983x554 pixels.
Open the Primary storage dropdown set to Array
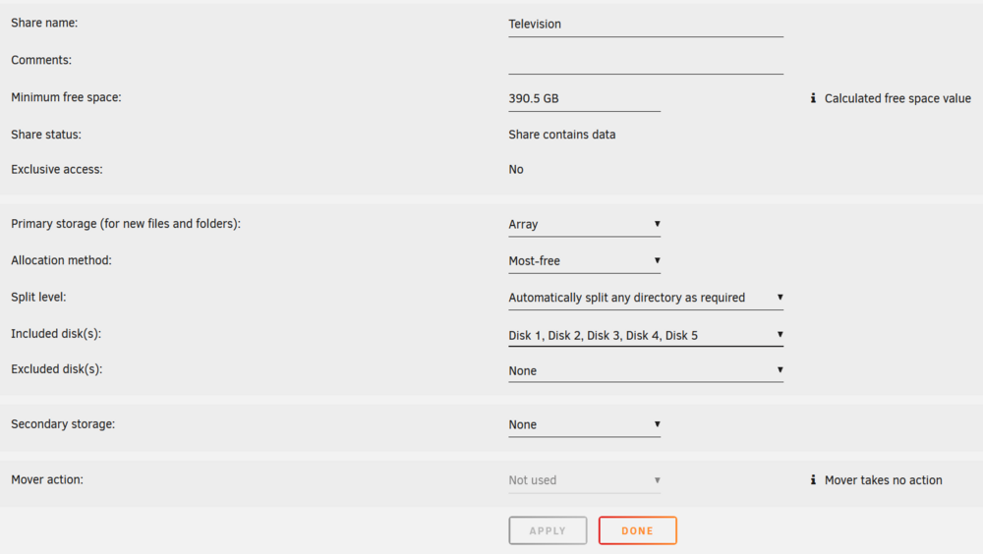[x=584, y=224]
